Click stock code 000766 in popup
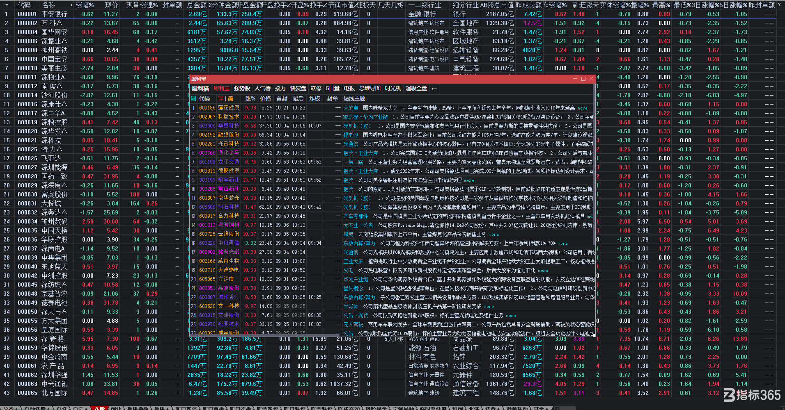 [x=207, y=153]
